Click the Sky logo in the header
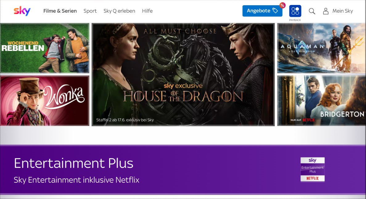 pos(22,11)
